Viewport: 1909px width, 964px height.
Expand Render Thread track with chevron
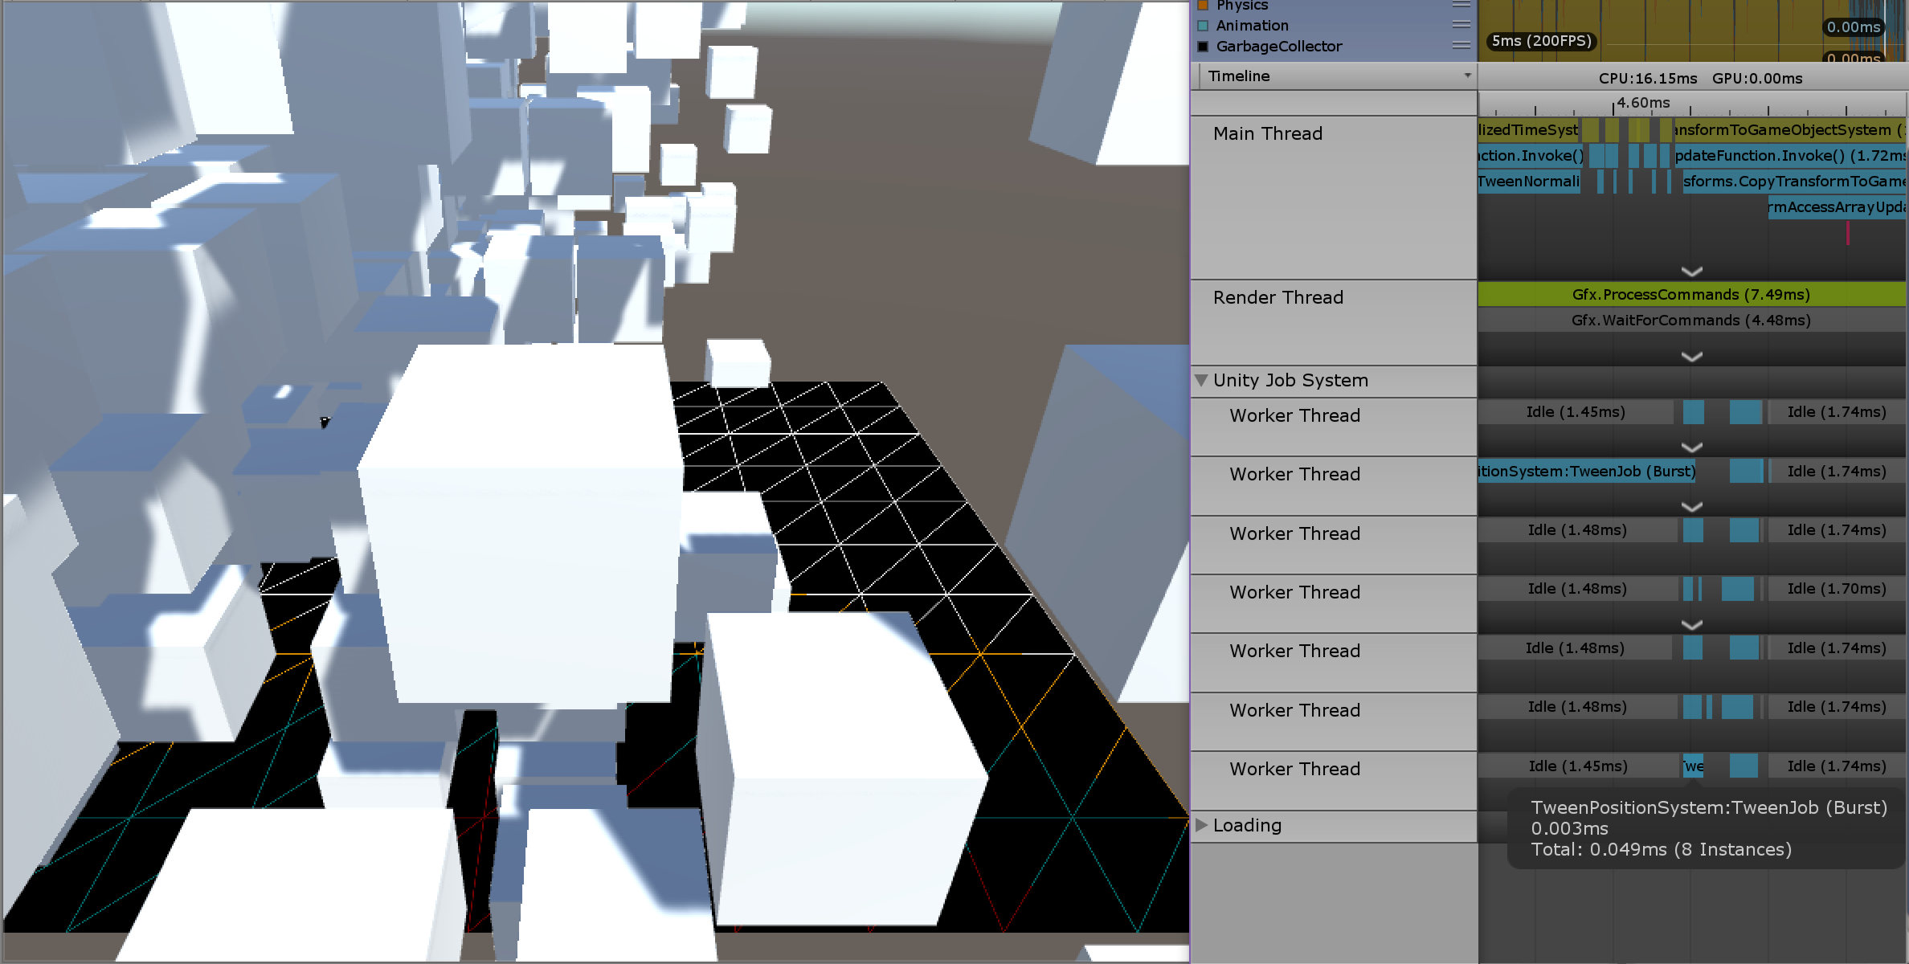tap(1691, 357)
